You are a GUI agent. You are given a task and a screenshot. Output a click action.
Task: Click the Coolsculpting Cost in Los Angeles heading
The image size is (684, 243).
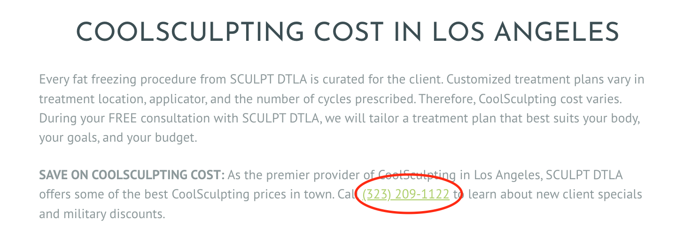click(348, 32)
